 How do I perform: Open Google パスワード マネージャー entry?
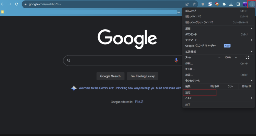click(x=218, y=46)
